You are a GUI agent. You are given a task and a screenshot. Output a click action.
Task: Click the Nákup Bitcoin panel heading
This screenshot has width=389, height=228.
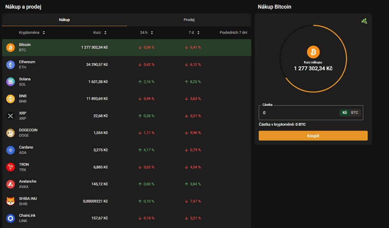pyautogui.click(x=275, y=7)
